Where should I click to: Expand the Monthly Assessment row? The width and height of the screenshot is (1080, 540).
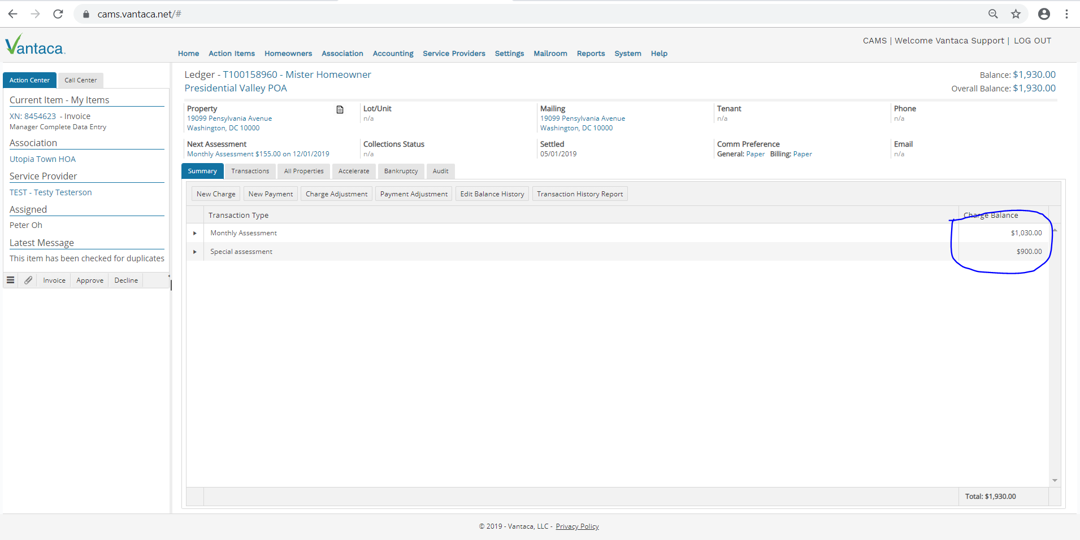coord(195,233)
